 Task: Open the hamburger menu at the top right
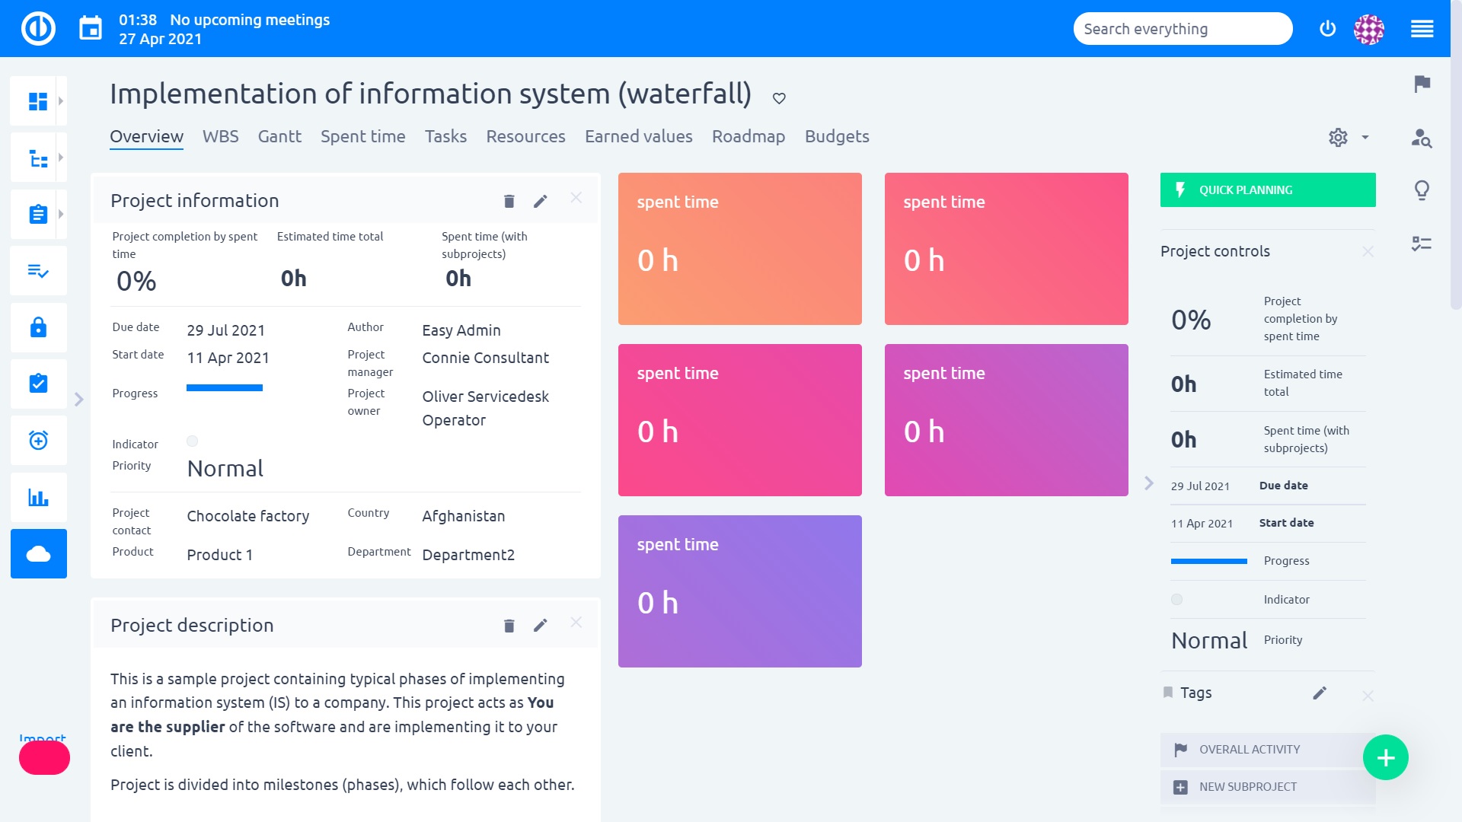pyautogui.click(x=1422, y=28)
